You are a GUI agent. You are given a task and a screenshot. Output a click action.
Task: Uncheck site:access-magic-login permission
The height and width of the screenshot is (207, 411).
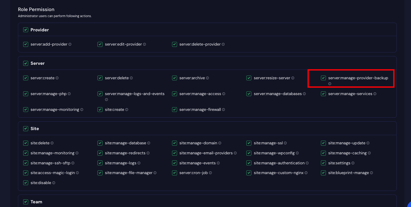pyautogui.click(x=26, y=173)
